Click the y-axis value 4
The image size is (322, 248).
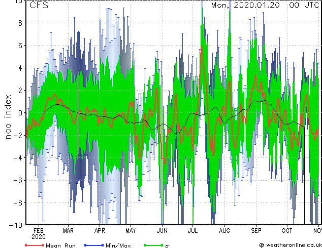20,68
